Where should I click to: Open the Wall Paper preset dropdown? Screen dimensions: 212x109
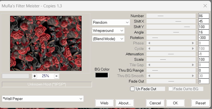point(43,99)
